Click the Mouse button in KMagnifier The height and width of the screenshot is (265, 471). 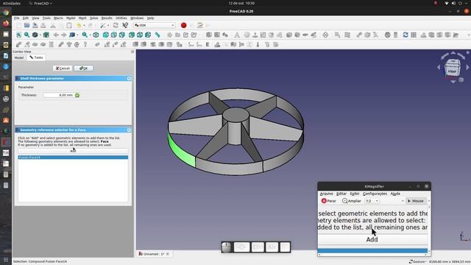click(415, 201)
